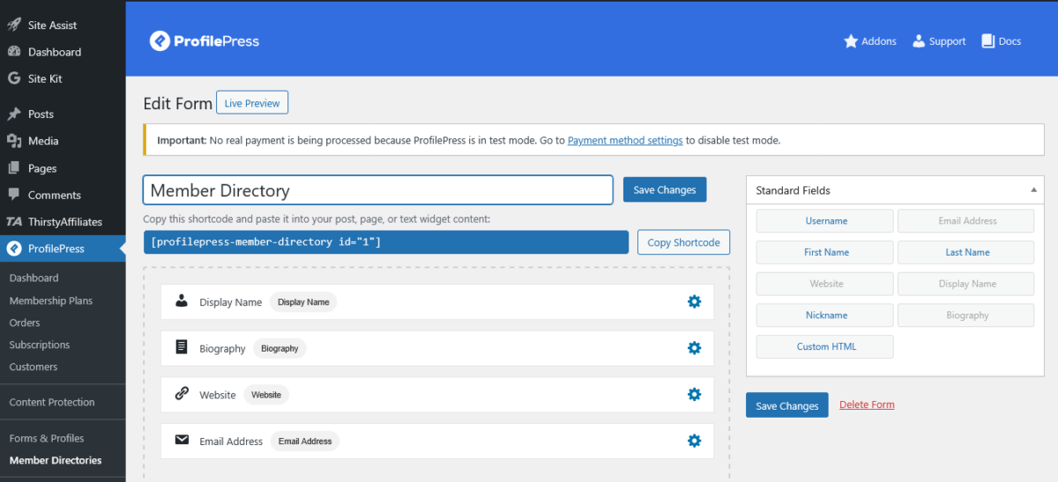Screen dimensions: 1058x482
Task: Click the Copy Shortcode button
Action: tap(684, 242)
